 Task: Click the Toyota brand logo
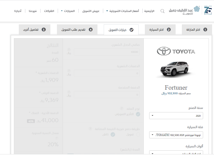coord(176,51)
